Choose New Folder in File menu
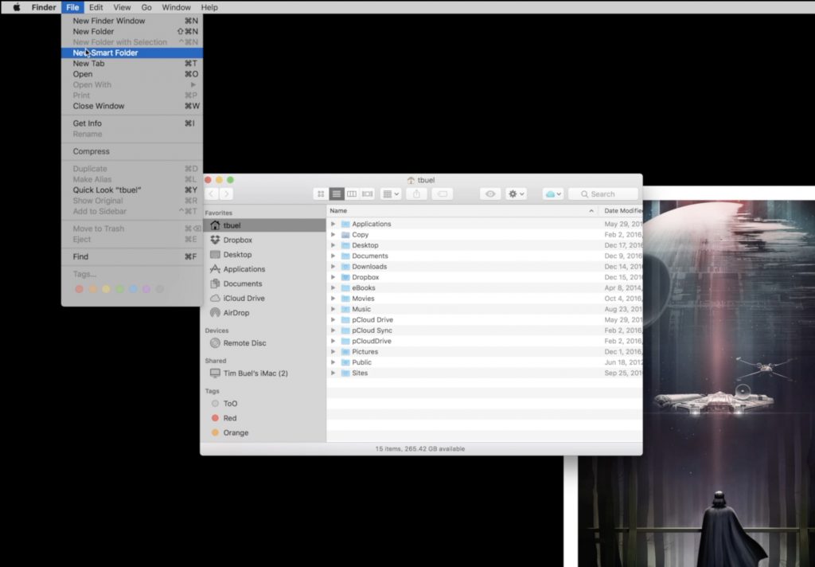This screenshot has height=567, width=815. pos(132,31)
